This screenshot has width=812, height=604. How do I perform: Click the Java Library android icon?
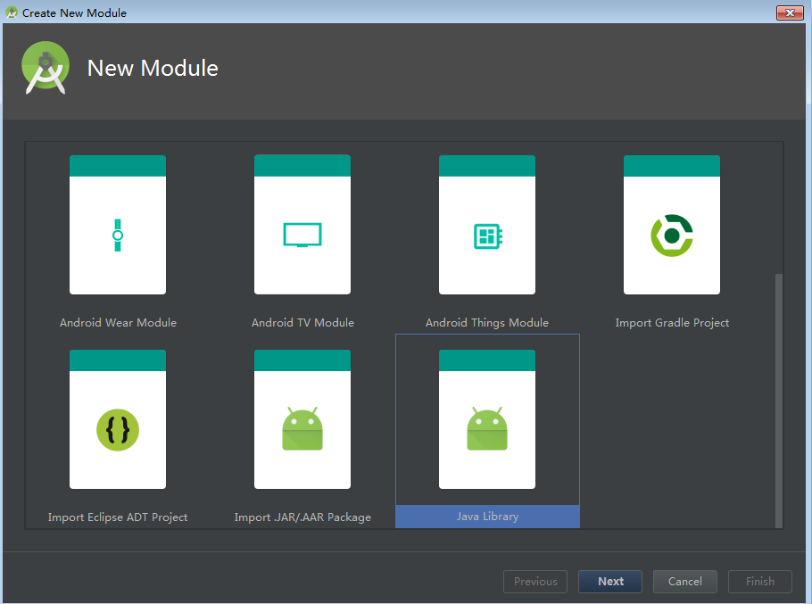click(x=487, y=428)
